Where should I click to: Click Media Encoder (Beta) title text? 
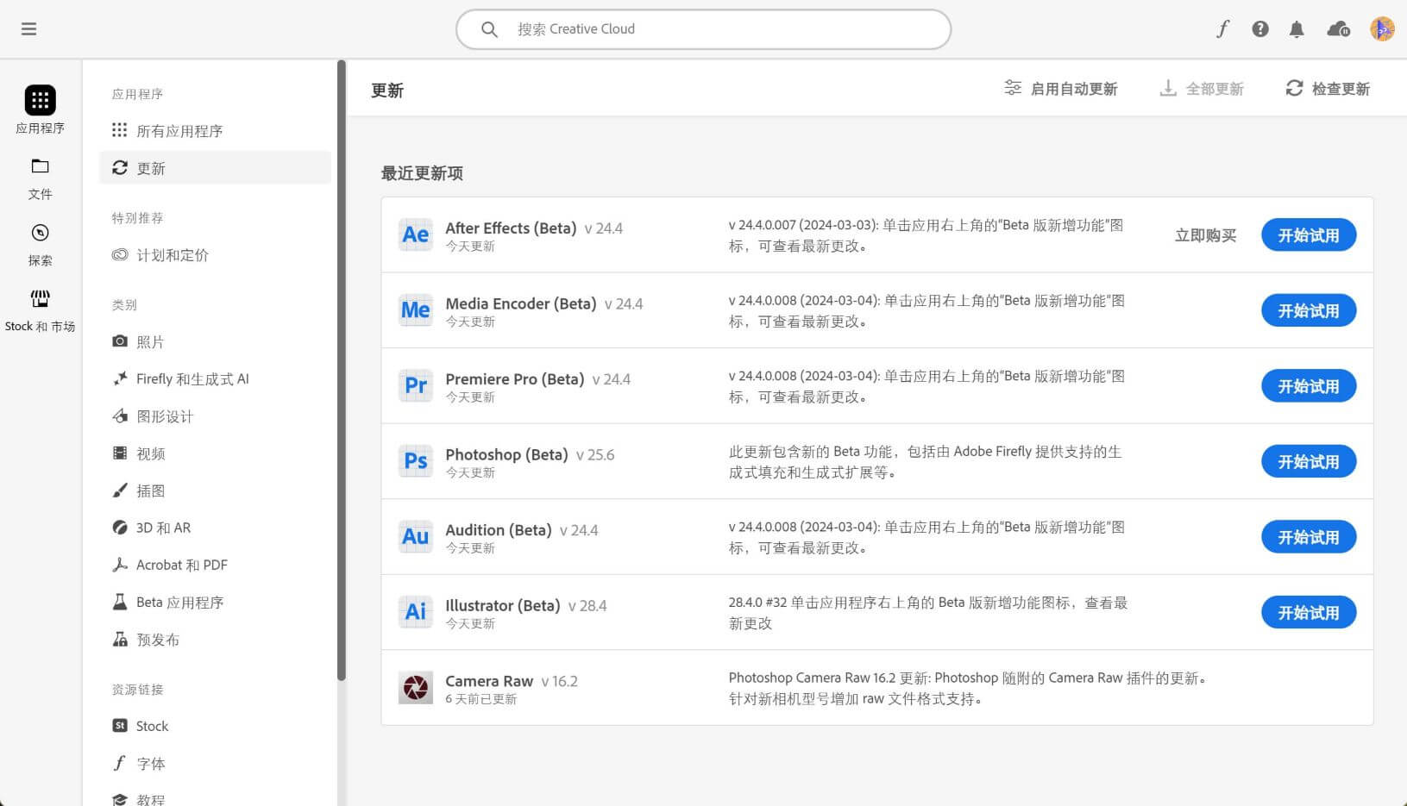pos(521,303)
